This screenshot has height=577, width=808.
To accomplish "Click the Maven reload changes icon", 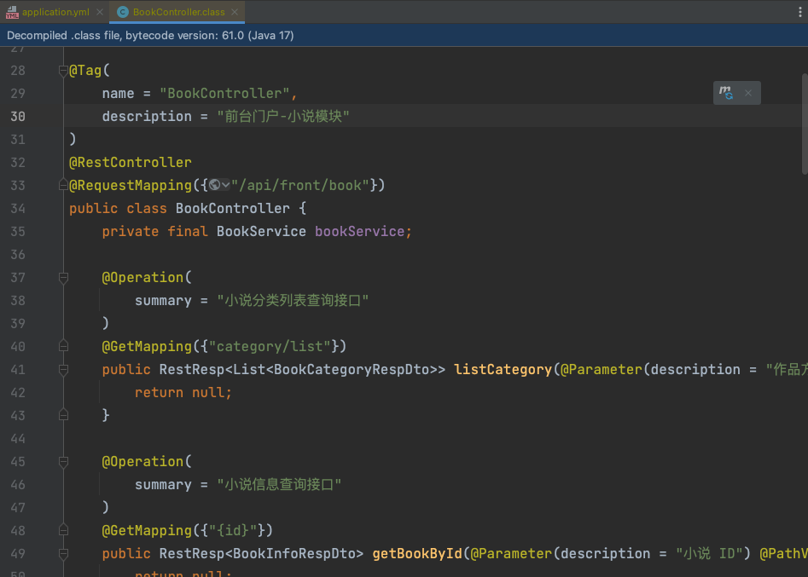I will [726, 93].
